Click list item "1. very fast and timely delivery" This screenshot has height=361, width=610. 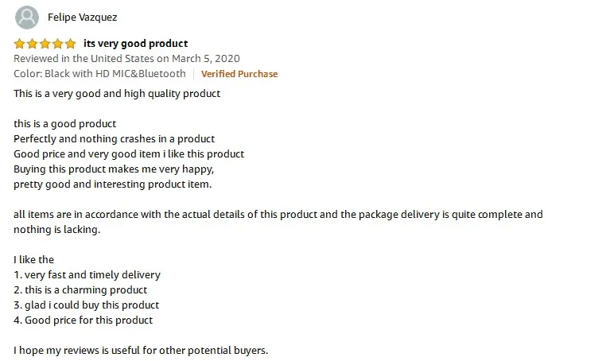click(x=87, y=274)
